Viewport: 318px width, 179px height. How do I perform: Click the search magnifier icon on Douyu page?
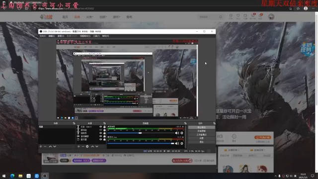click(x=221, y=17)
